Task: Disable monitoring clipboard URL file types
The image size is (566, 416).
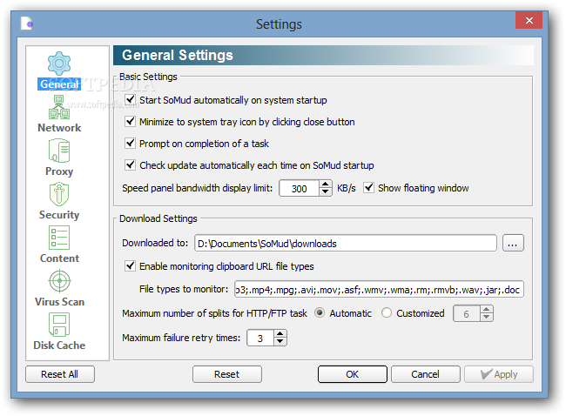Action: 130,266
